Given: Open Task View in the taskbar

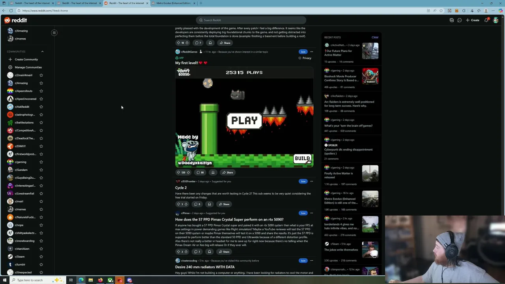Looking at the screenshot, I should (x=71, y=280).
